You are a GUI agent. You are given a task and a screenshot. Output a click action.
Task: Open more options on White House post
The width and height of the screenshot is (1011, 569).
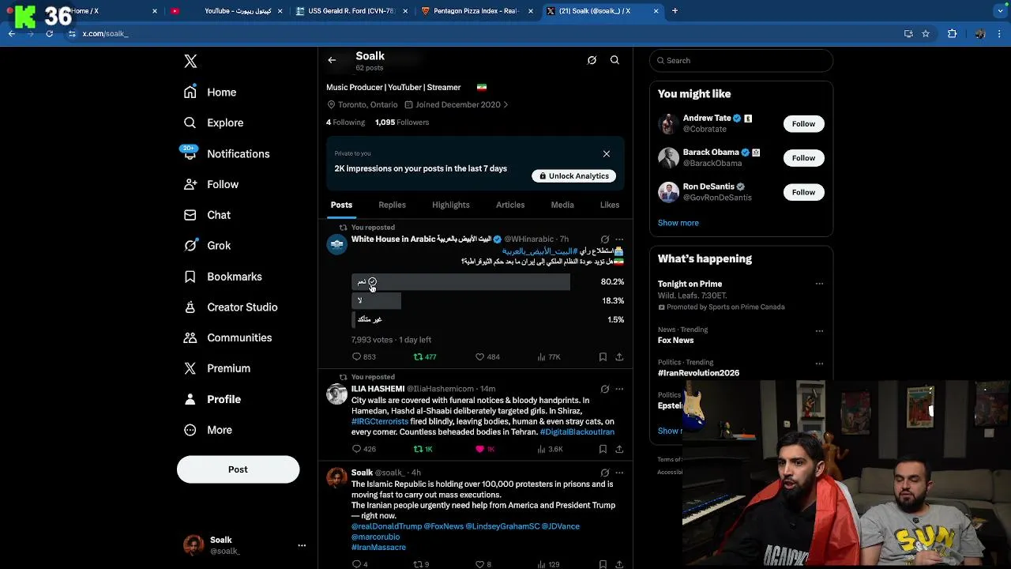[619, 239]
